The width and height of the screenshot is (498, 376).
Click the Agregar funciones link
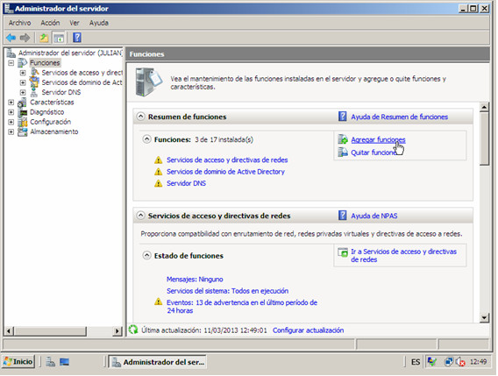(378, 139)
